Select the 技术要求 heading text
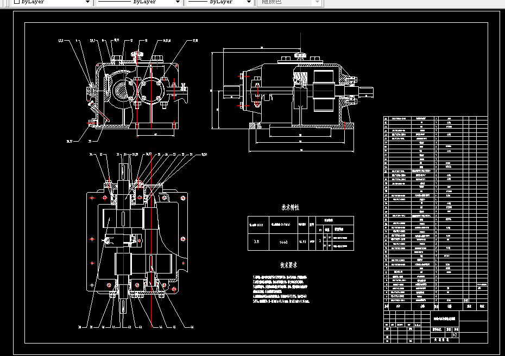The height and width of the screenshot is (356, 505). (288, 265)
